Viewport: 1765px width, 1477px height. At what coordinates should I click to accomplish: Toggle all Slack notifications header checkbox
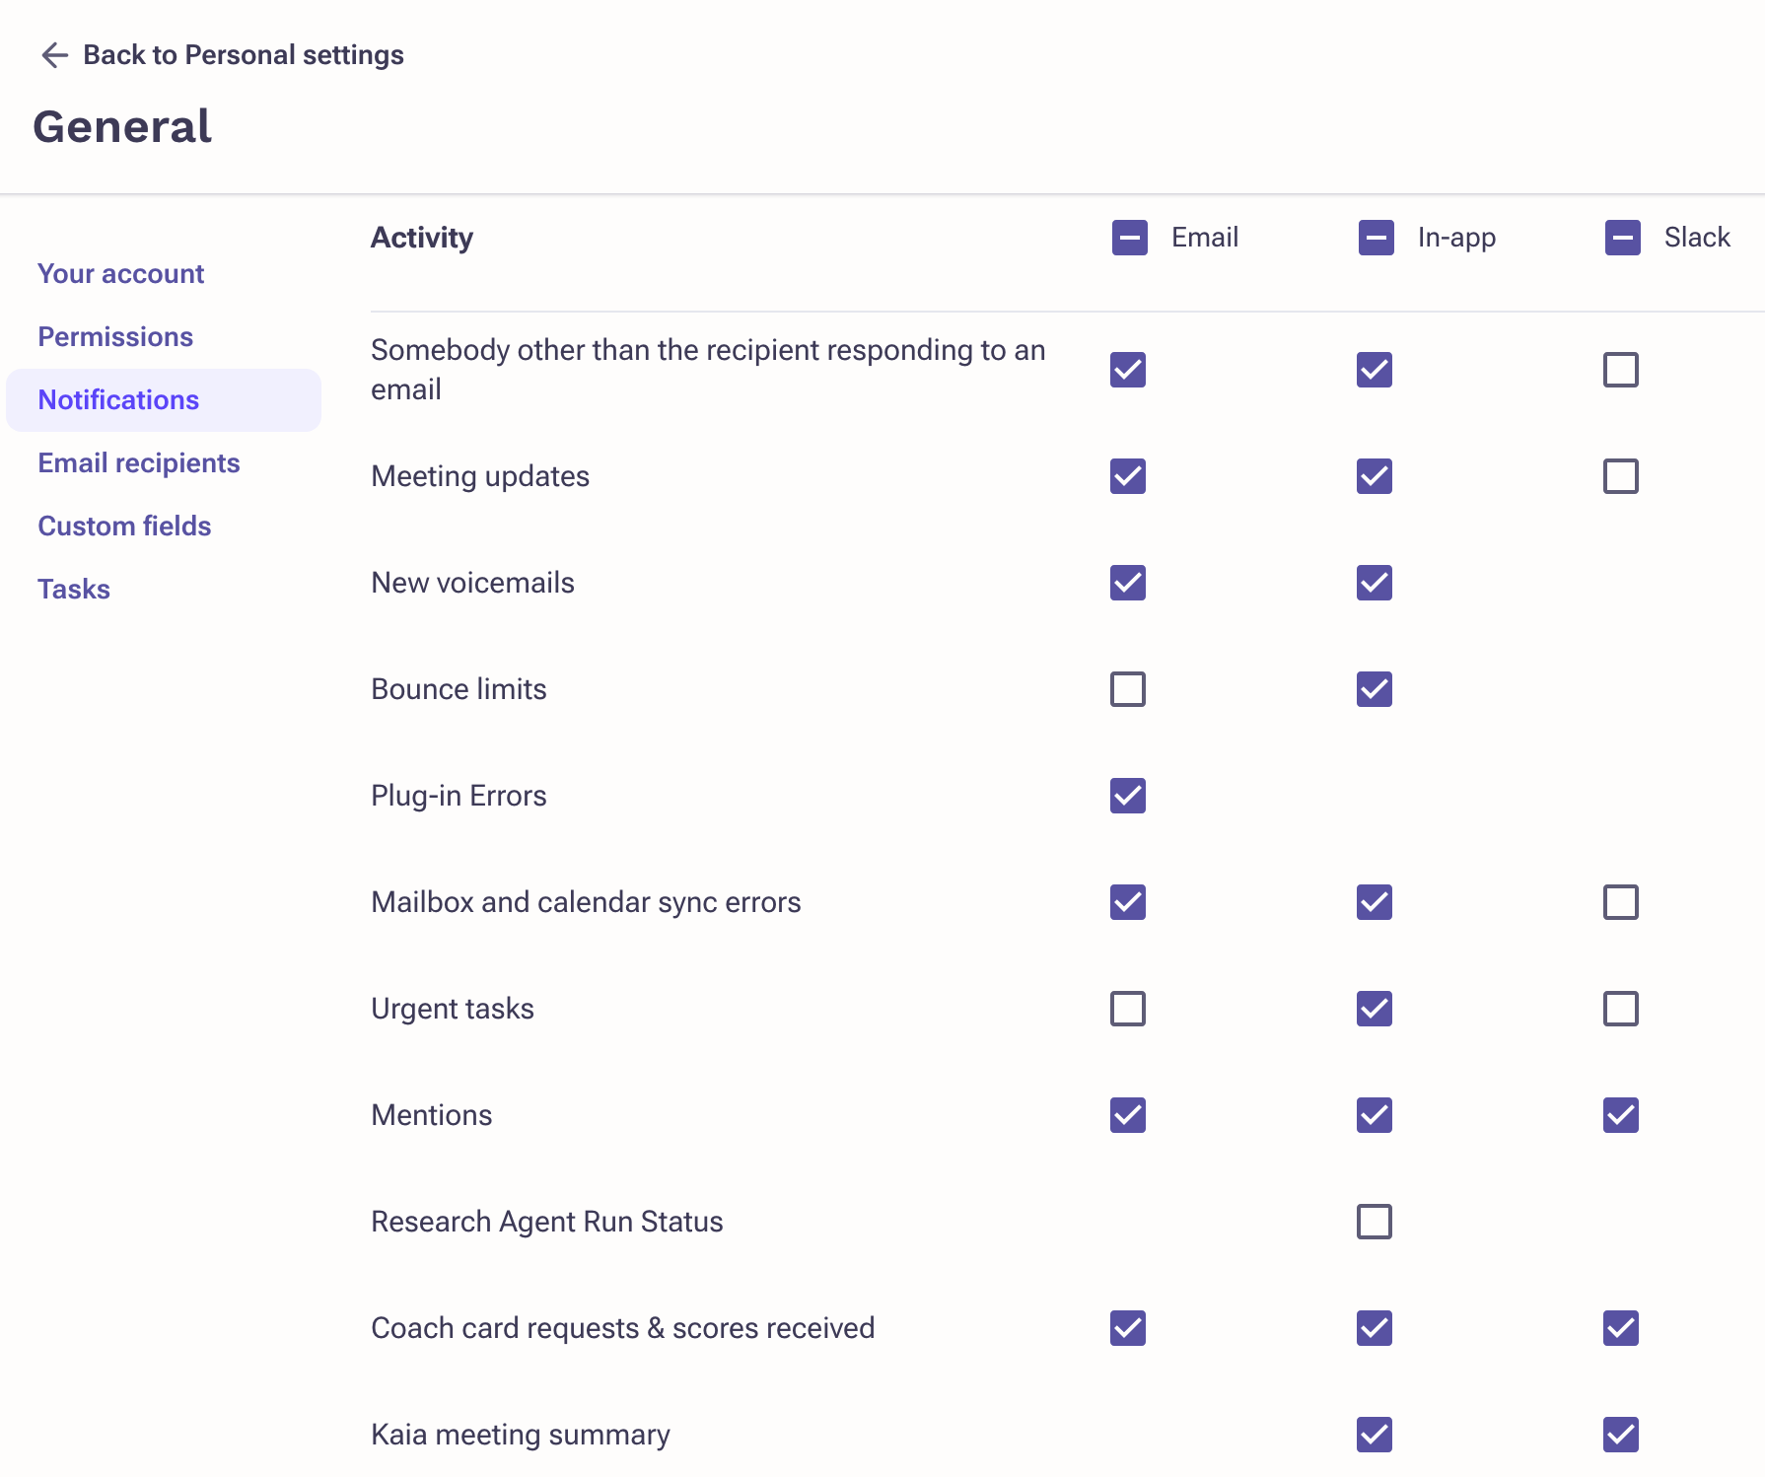[x=1622, y=238]
